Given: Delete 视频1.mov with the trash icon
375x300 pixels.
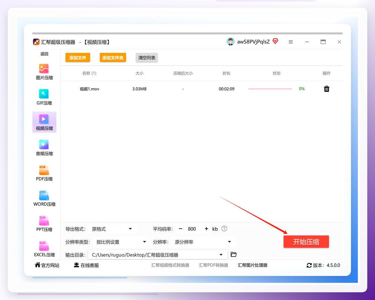Looking at the screenshot, I should (326, 89).
